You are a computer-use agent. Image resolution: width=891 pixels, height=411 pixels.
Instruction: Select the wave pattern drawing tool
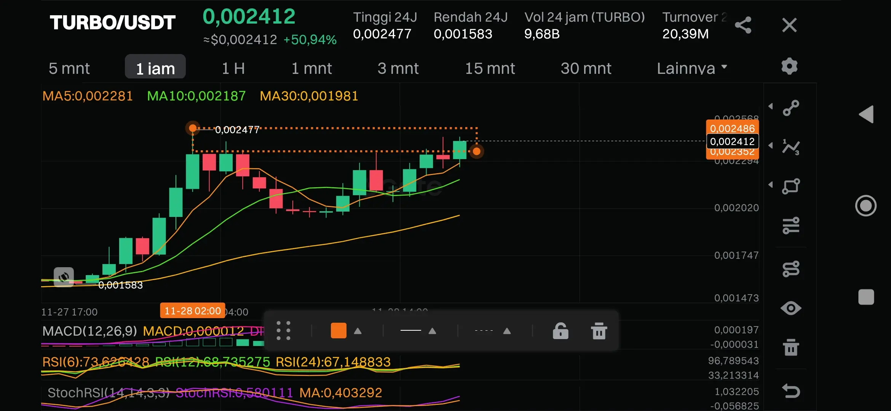click(x=791, y=147)
